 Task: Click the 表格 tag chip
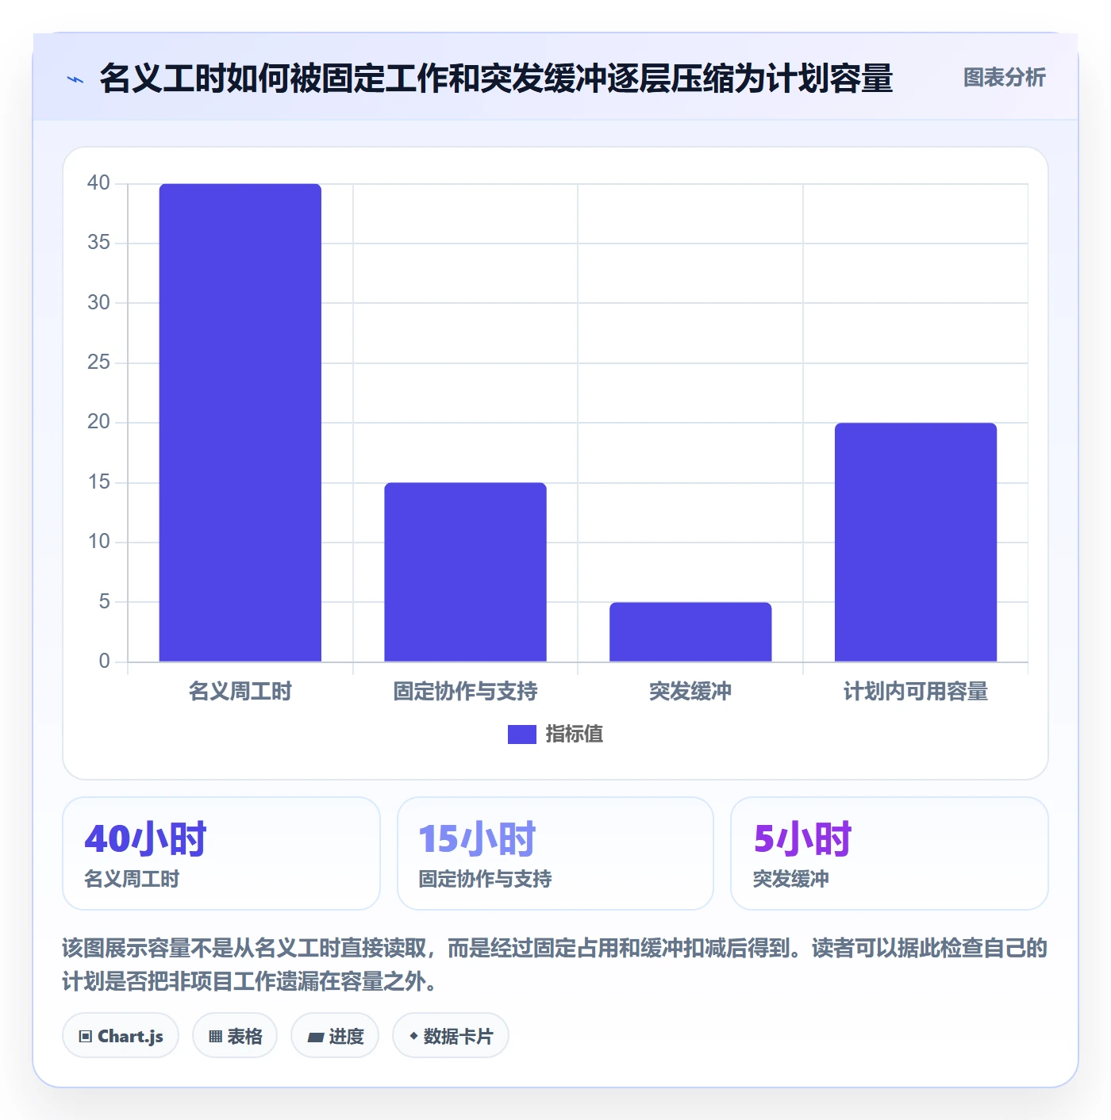coord(235,1036)
